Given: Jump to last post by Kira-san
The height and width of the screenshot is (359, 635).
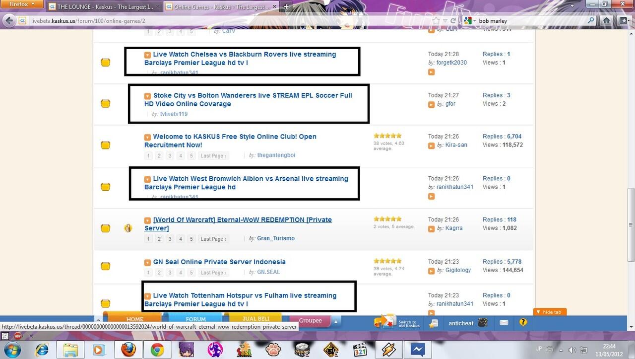Looking at the screenshot, I should point(431,145).
